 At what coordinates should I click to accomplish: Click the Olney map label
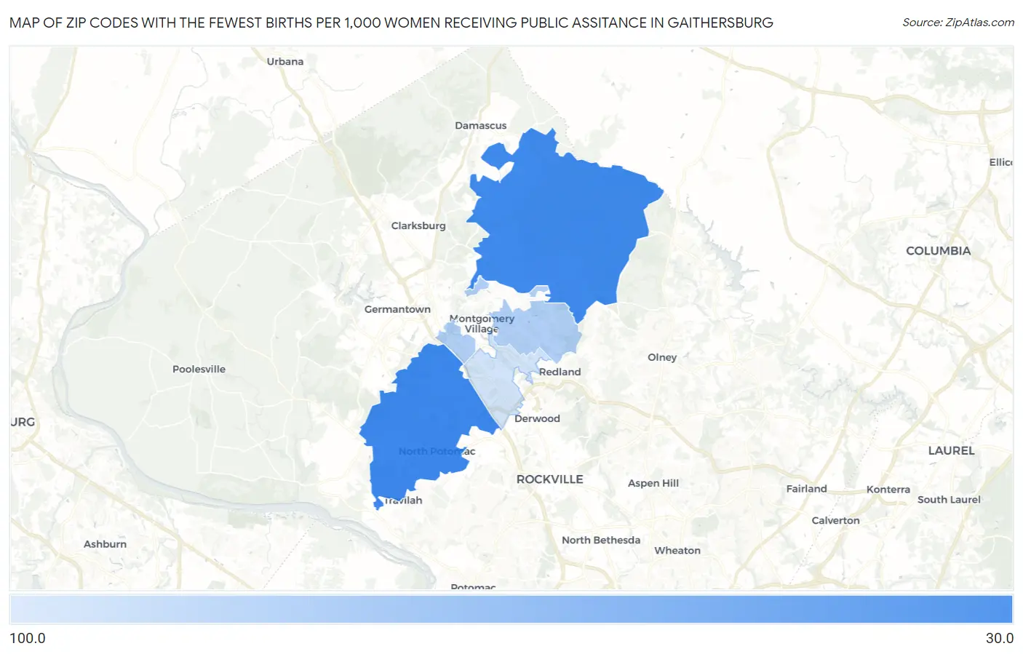tap(662, 357)
